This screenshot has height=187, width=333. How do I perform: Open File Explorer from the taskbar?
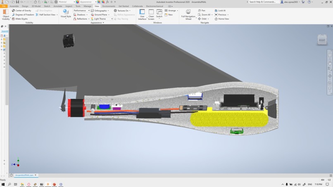click(22, 184)
